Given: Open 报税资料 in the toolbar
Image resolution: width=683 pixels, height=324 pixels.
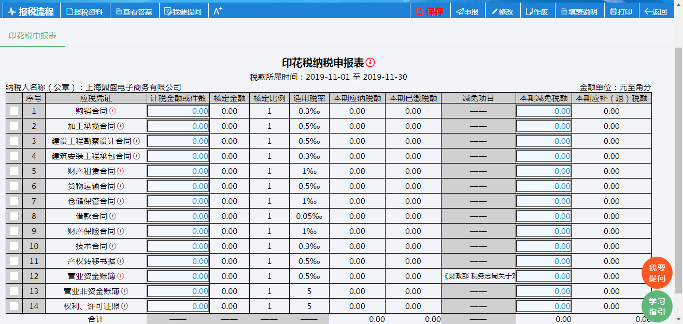Looking at the screenshot, I should pyautogui.click(x=85, y=11).
